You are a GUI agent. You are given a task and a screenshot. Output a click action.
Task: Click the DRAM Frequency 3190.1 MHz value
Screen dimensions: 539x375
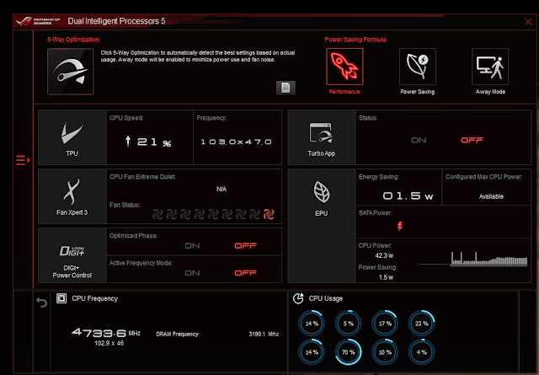coord(264,334)
